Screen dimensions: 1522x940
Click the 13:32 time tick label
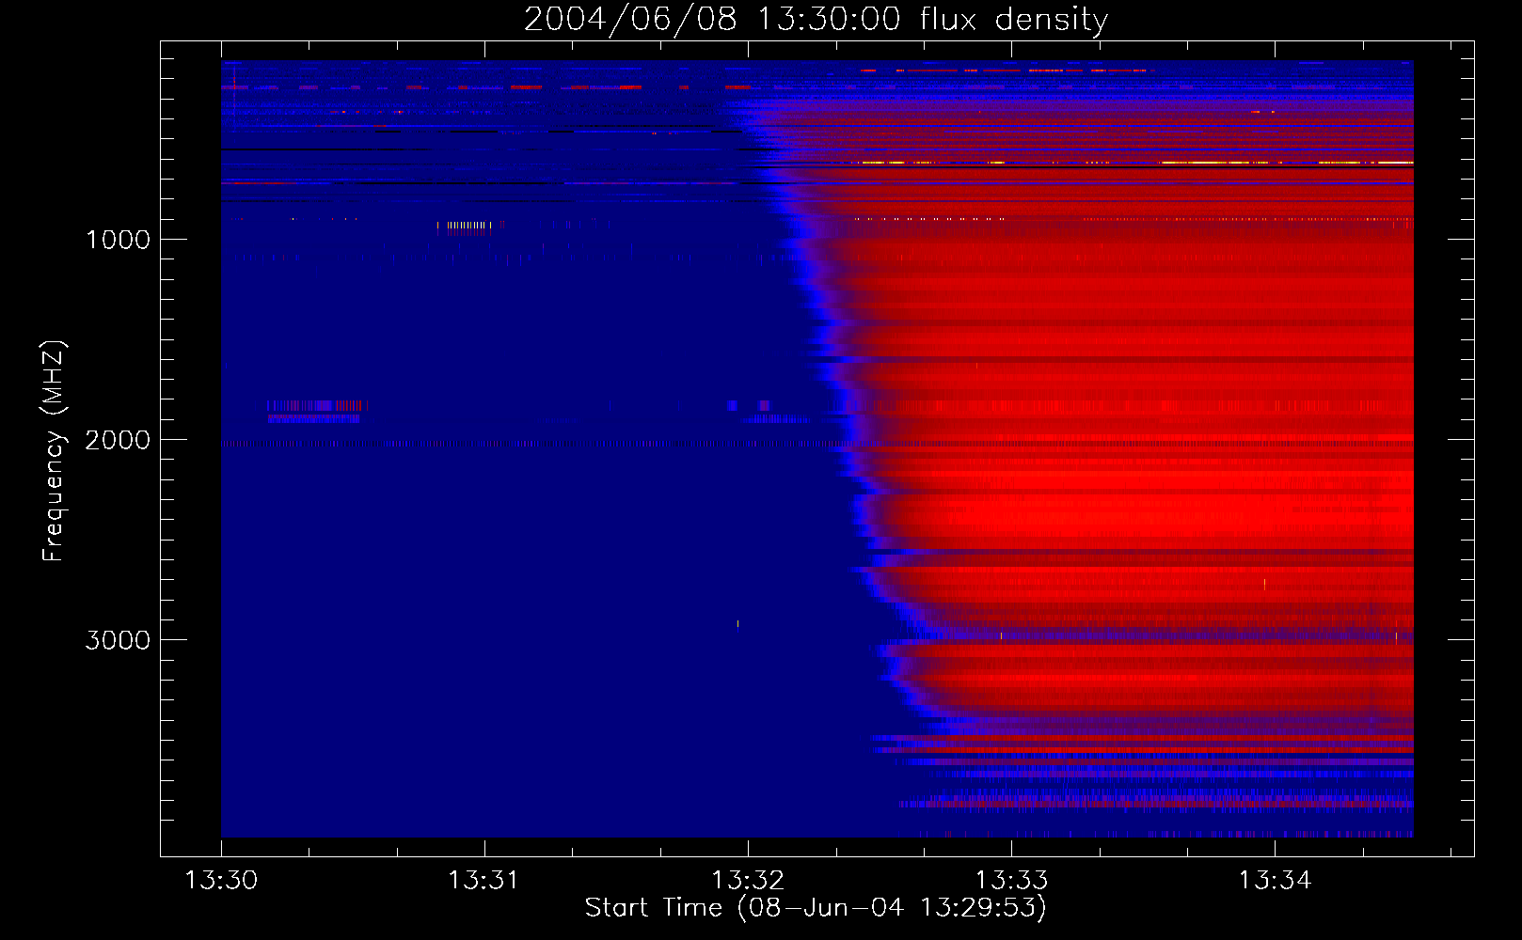748,881
